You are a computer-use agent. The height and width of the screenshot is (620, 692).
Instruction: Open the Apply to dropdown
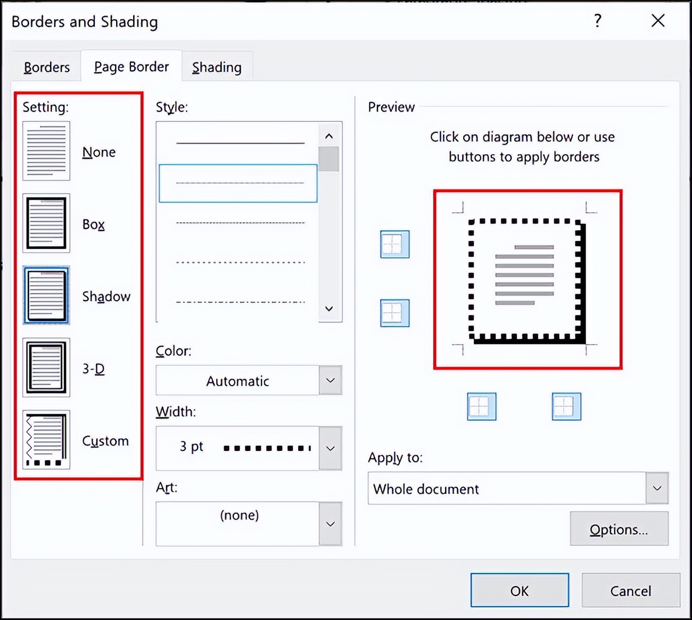[x=656, y=488]
